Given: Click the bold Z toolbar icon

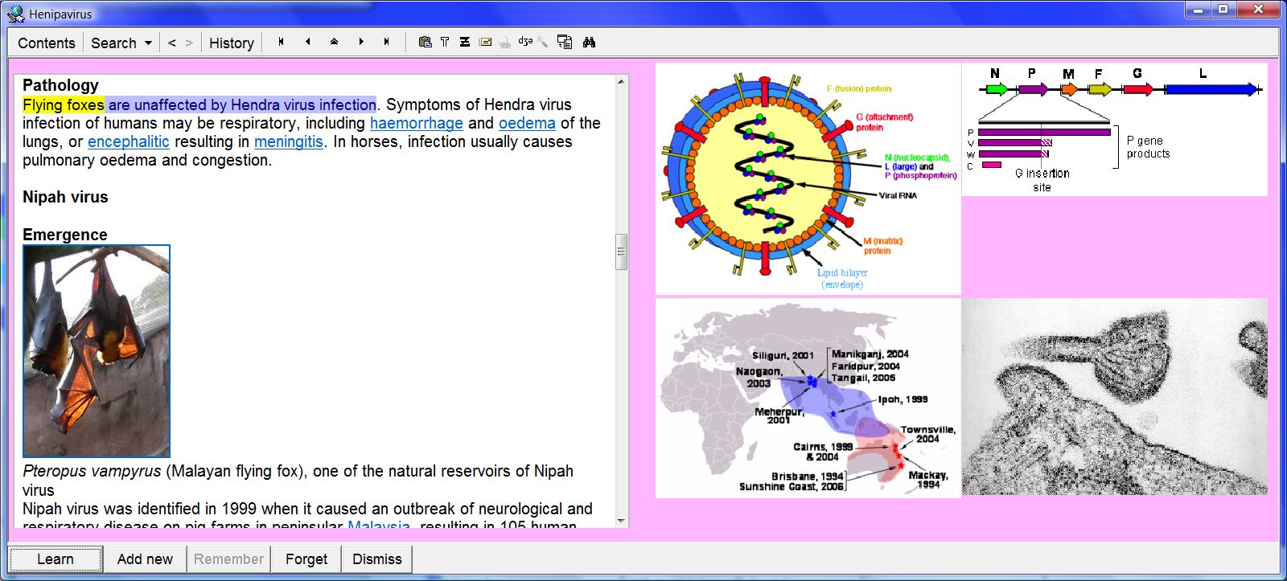Looking at the screenshot, I should [465, 42].
